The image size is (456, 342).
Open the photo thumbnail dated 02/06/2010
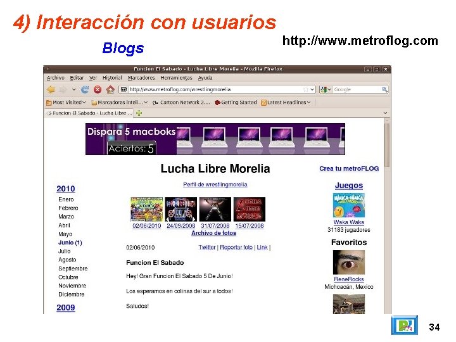pos(146,210)
